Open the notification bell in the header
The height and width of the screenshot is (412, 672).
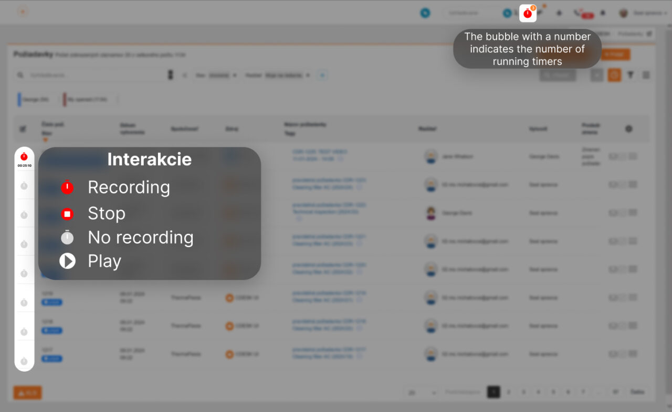click(603, 13)
